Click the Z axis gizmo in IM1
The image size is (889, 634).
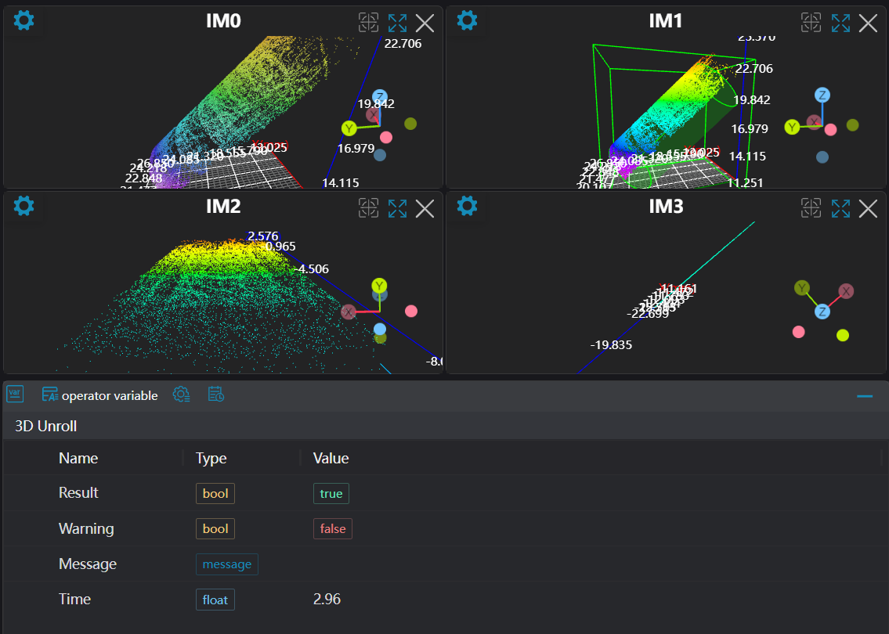click(x=822, y=95)
